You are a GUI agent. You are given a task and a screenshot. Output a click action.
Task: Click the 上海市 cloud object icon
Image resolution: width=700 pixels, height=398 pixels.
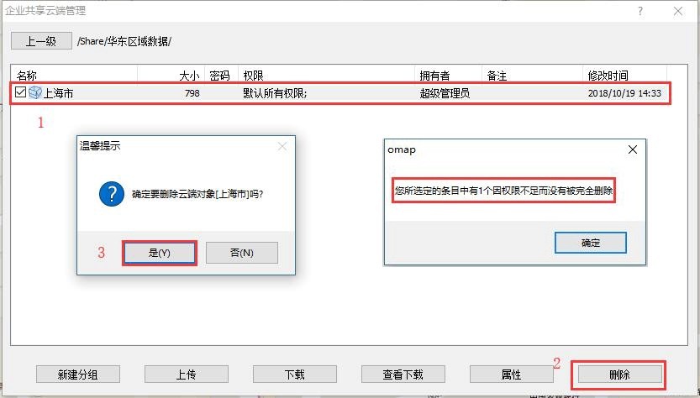(34, 93)
